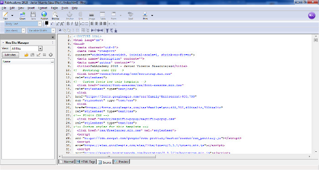Click the highlighter pen icon
This screenshot has height=170, width=319.
click(52, 24)
